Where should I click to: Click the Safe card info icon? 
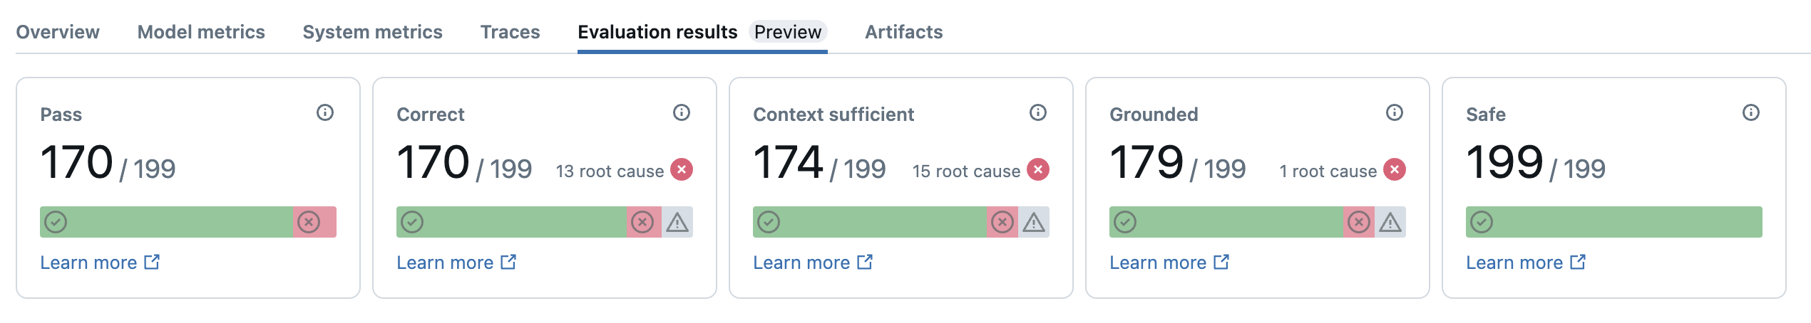pos(1751,112)
